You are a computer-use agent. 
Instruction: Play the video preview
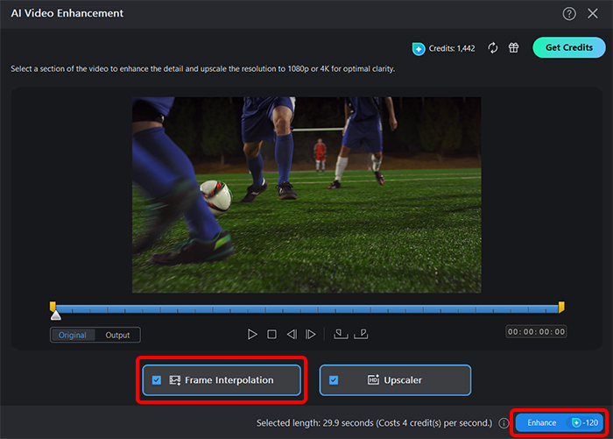[x=252, y=335]
